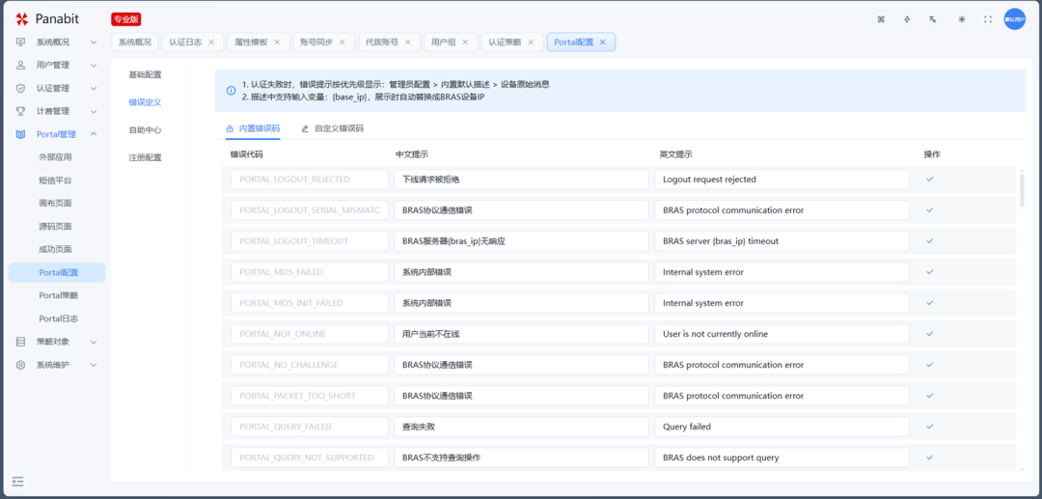Expand the 用户管理 sidebar chevron
The height and width of the screenshot is (499, 1042).
(x=93, y=65)
